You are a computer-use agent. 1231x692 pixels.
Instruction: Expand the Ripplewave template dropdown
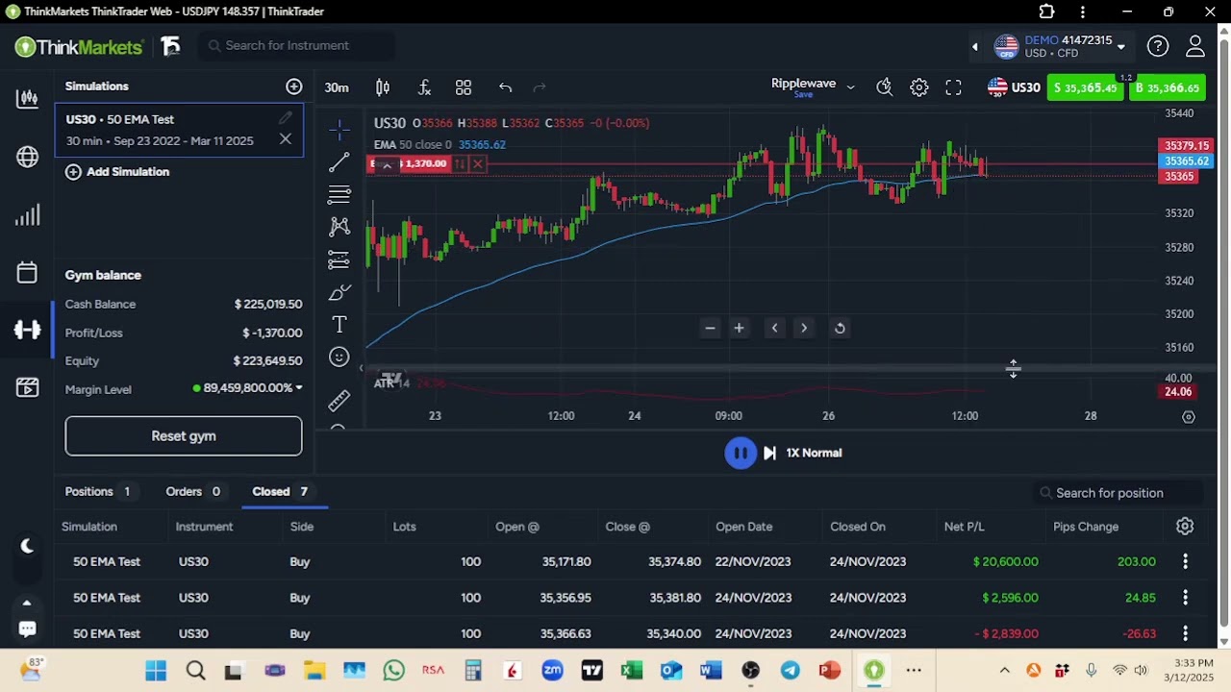click(850, 87)
